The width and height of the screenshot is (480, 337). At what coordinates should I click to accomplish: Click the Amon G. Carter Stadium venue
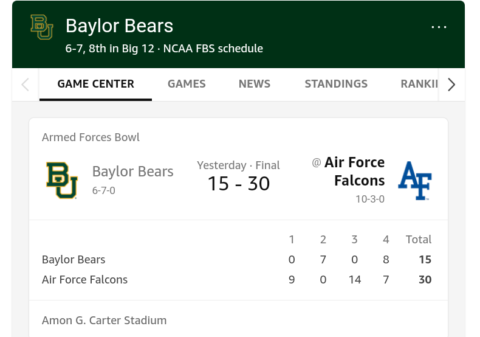coord(104,320)
